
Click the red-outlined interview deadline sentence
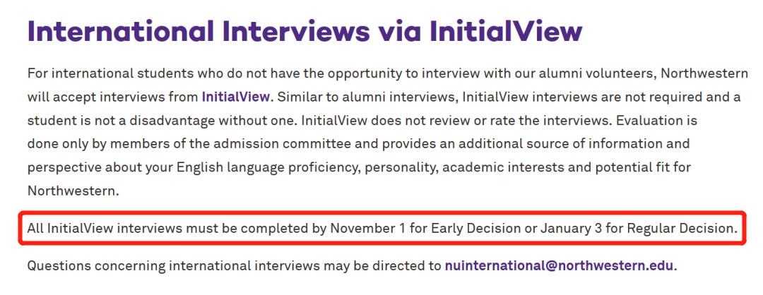coord(381,229)
